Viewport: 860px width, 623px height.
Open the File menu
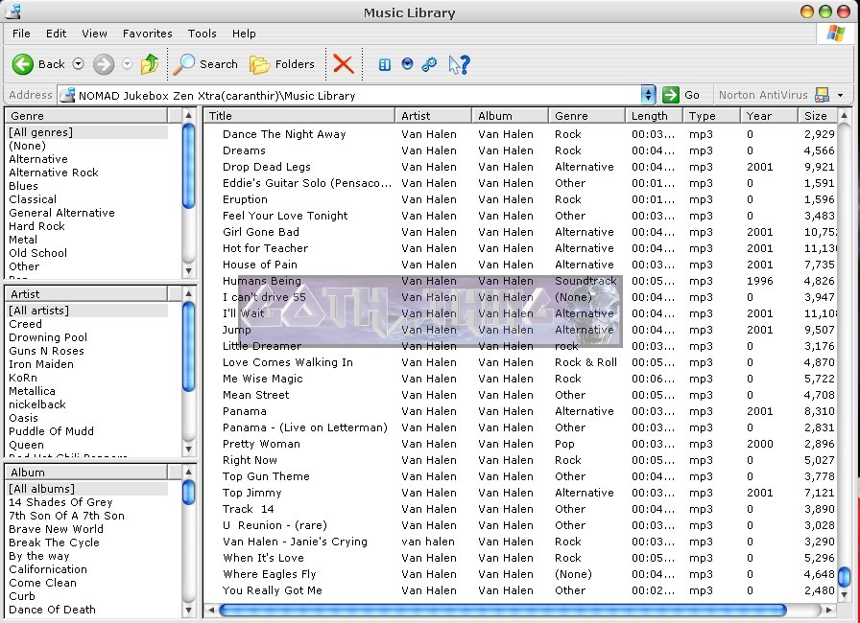click(x=21, y=34)
